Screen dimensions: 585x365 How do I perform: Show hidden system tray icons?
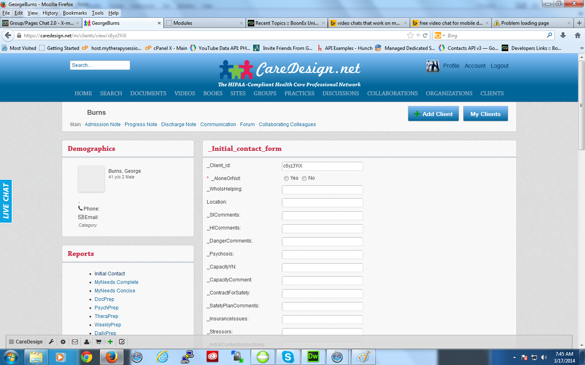[x=514, y=357]
